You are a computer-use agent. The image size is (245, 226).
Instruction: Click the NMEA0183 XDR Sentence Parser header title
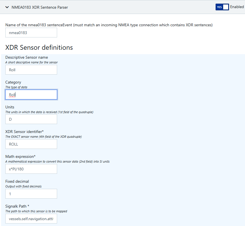[40, 7]
